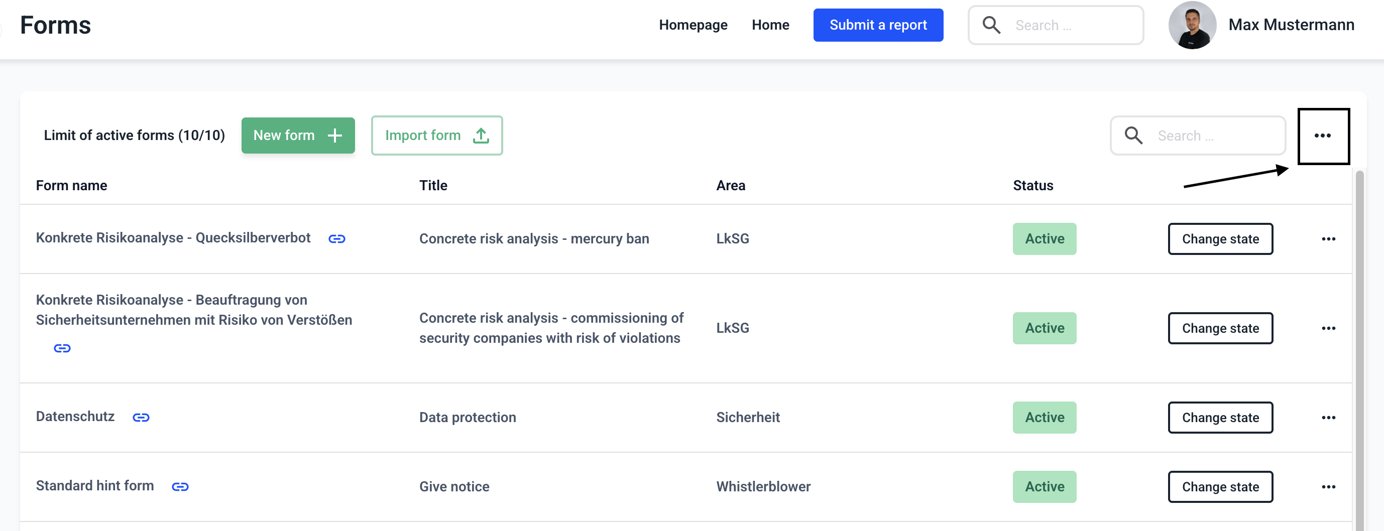This screenshot has width=1384, height=531.
Task: Click the Import form button
Action: (x=436, y=136)
